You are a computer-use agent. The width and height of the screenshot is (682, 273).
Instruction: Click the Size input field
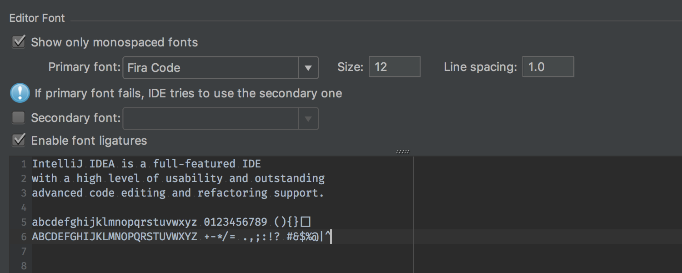(x=395, y=67)
